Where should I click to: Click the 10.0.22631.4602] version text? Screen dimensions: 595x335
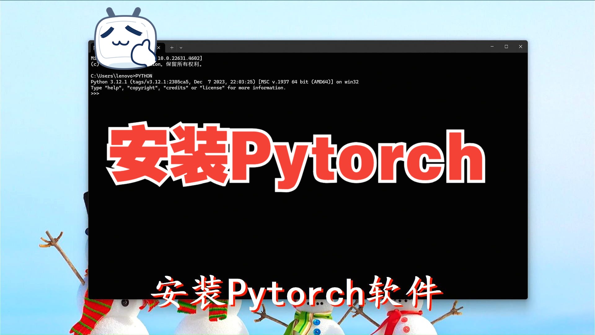180,58
